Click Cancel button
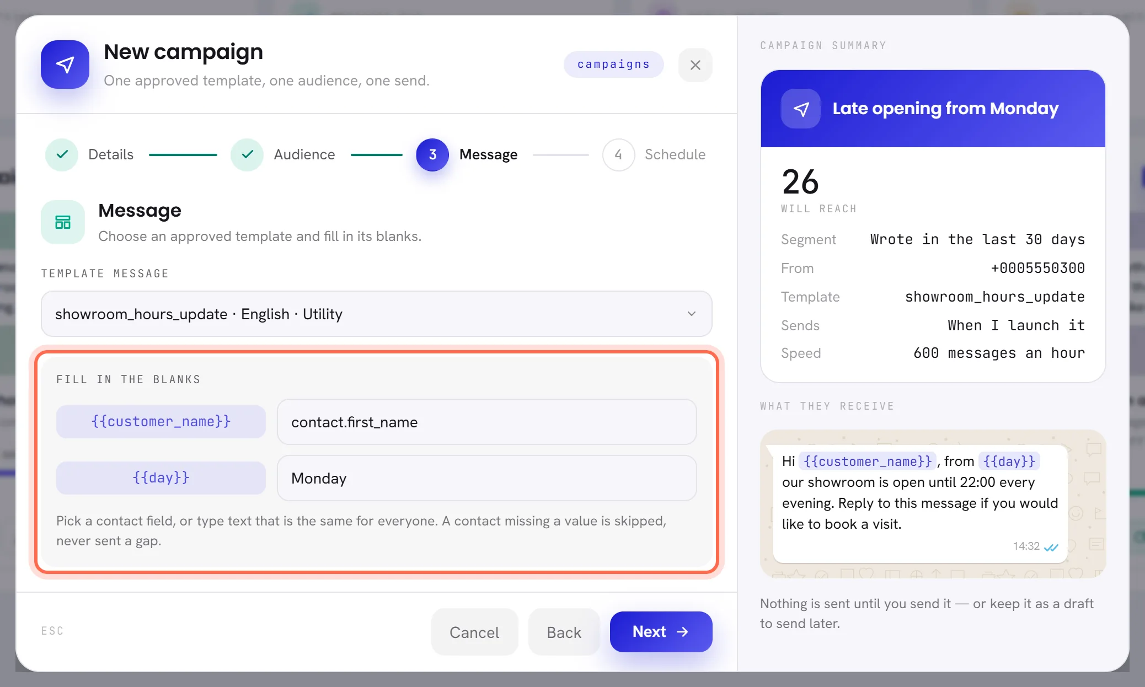1145x687 pixels. [x=474, y=632]
